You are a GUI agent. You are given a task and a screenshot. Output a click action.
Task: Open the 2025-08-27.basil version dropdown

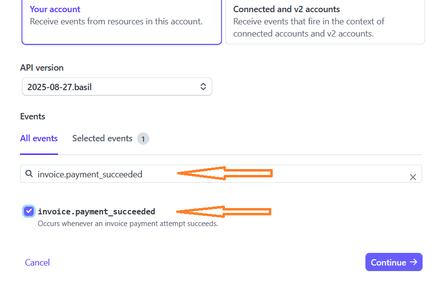(x=117, y=87)
